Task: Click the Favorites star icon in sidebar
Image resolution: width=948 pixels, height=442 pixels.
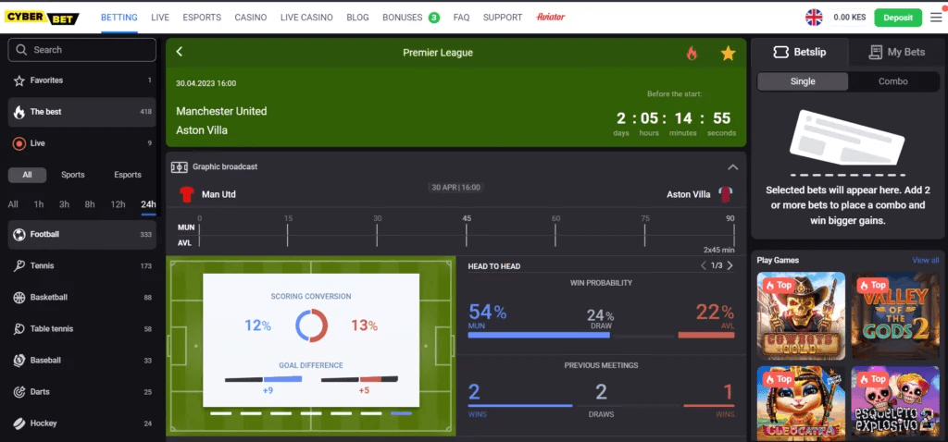Action: click(19, 80)
